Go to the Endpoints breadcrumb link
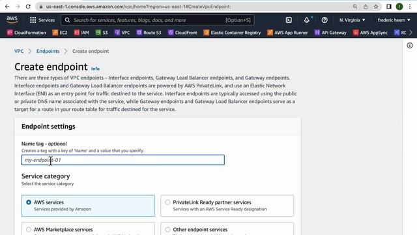The image size is (417, 235). [48, 51]
